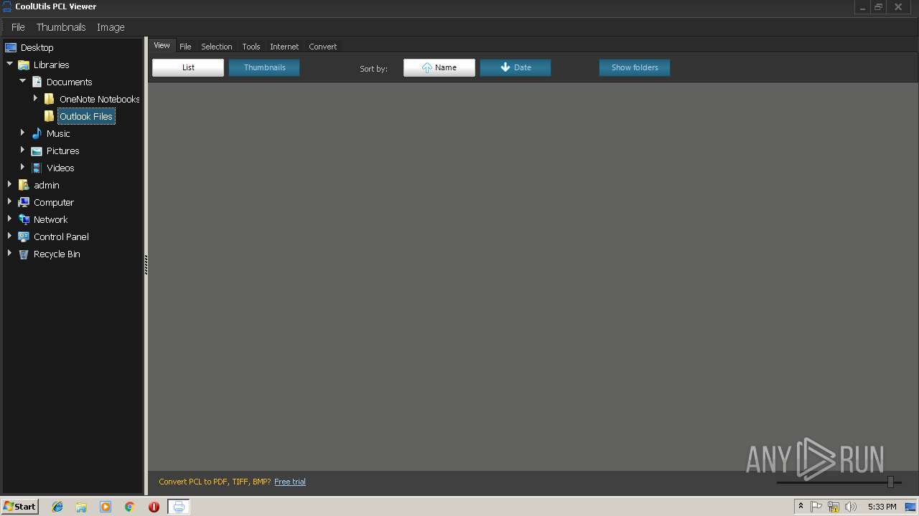Collapse the Documents tree node
Viewport: 919px width, 516px height.
click(x=23, y=82)
